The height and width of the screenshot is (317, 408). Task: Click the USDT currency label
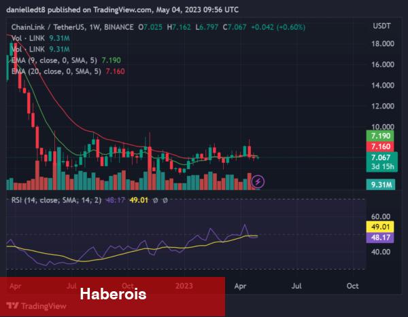[381, 26]
